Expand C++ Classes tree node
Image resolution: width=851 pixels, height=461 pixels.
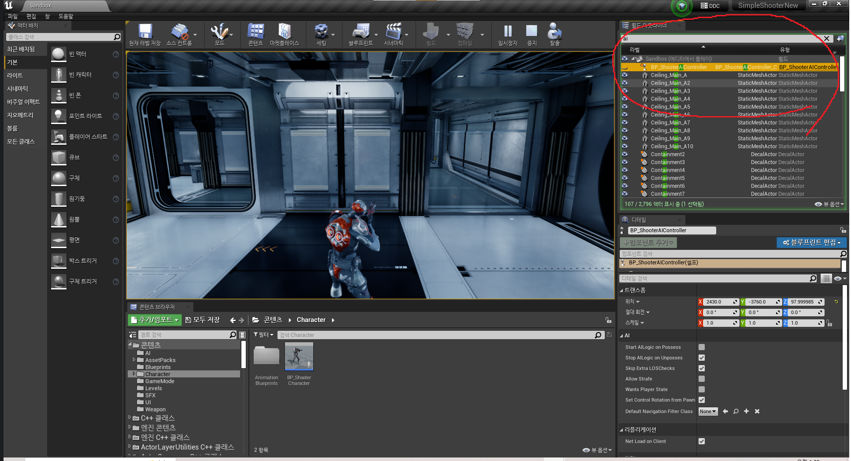tap(129, 417)
